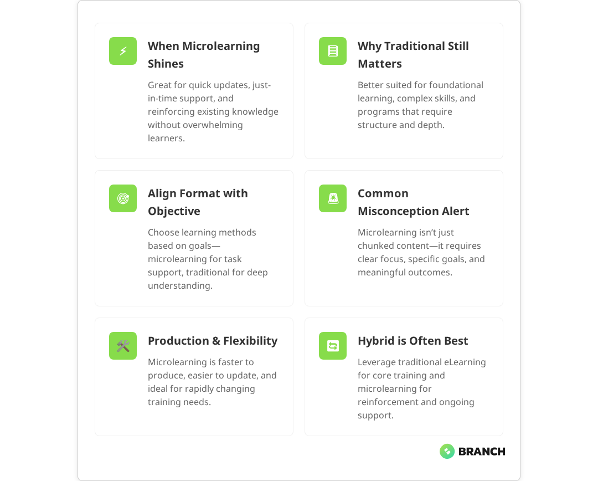Image resolution: width=598 pixels, height=481 pixels.
Task: Open the 'When Microlearning Shines' heading
Action: pos(204,55)
